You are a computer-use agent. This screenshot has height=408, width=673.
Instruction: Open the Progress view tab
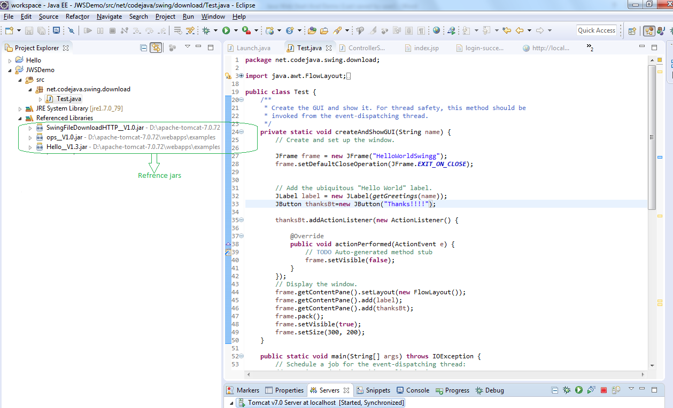click(453, 390)
